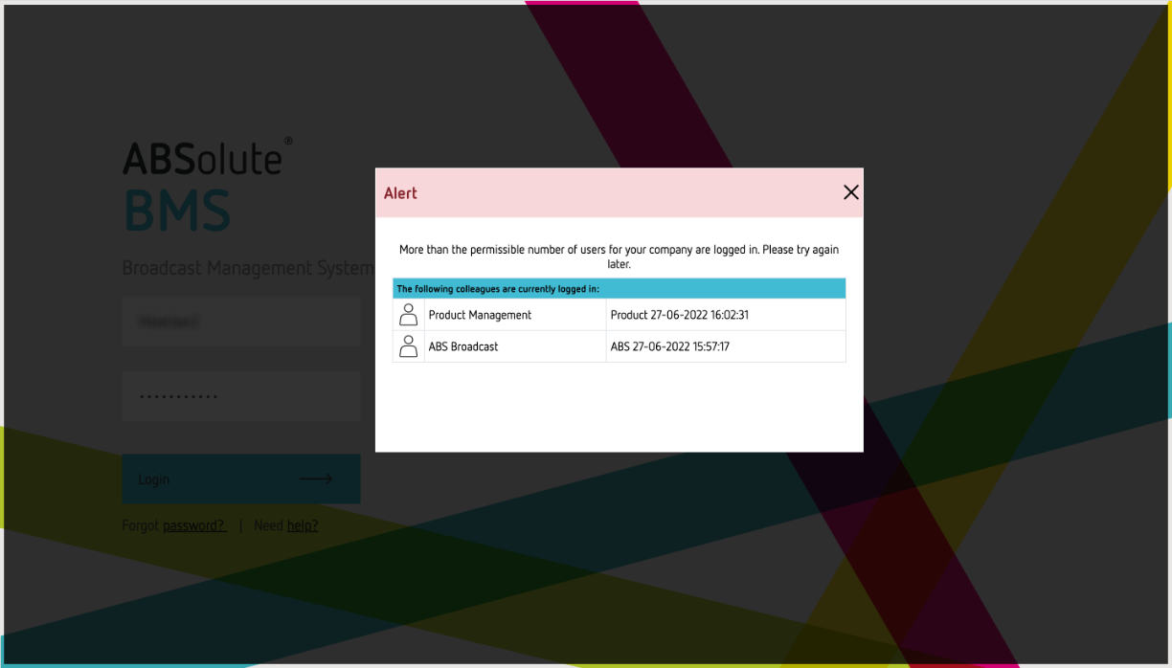The height and width of the screenshot is (668, 1172).
Task: Click the 'currently logged in' table header
Action: (x=620, y=289)
